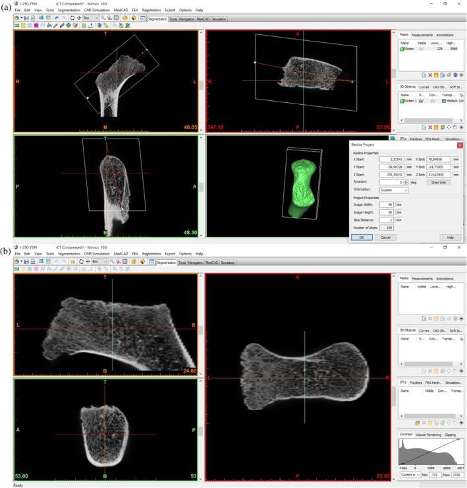Click the new mask icon below Green mask list
Screen dimensions: 467x488
click(424, 75)
